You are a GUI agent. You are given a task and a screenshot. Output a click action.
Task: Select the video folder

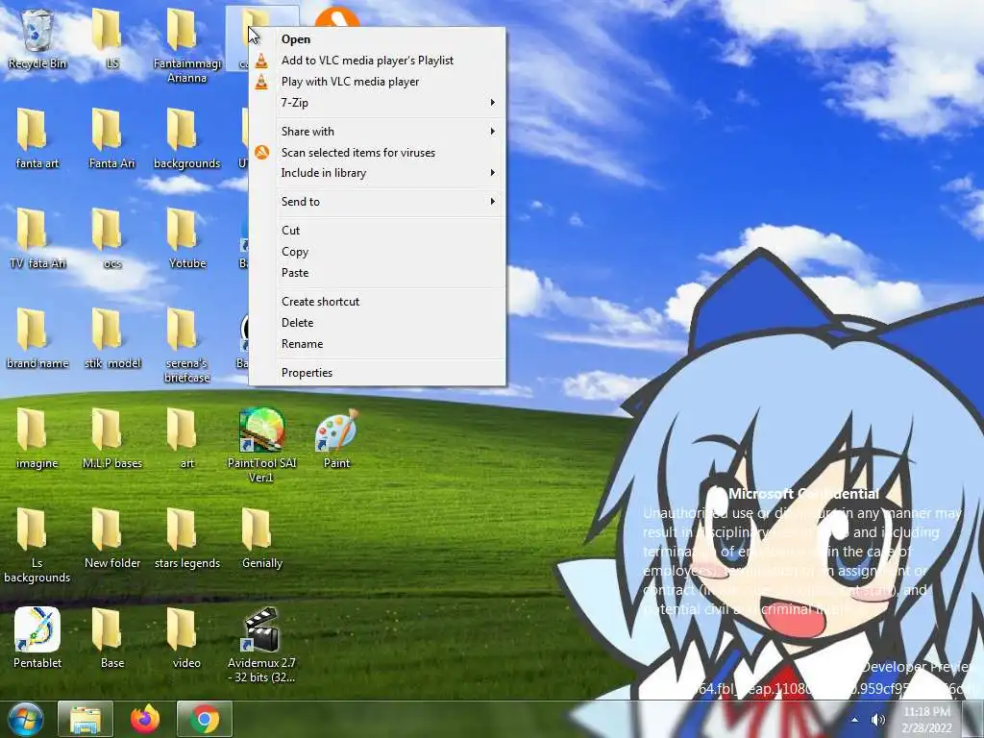click(187, 638)
